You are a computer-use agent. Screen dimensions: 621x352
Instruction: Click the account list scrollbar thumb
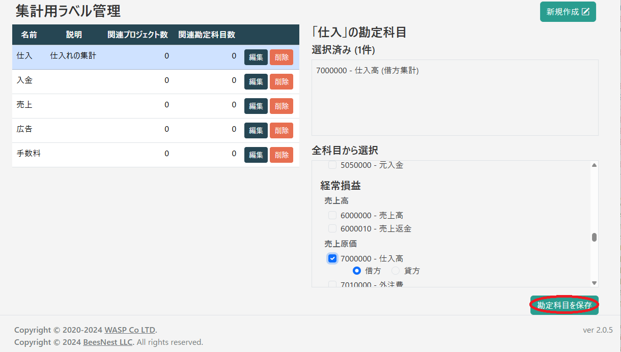[594, 238]
